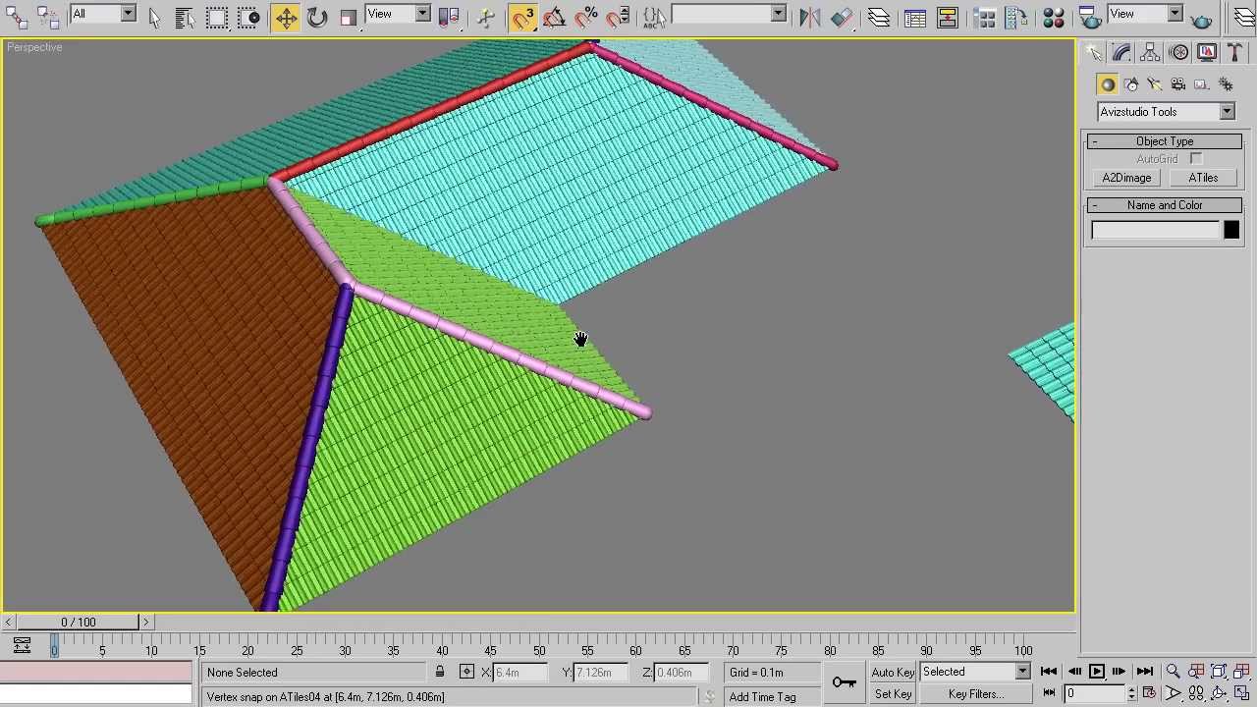
Task: Expand the All selection filter dropdown
Action: point(128,14)
